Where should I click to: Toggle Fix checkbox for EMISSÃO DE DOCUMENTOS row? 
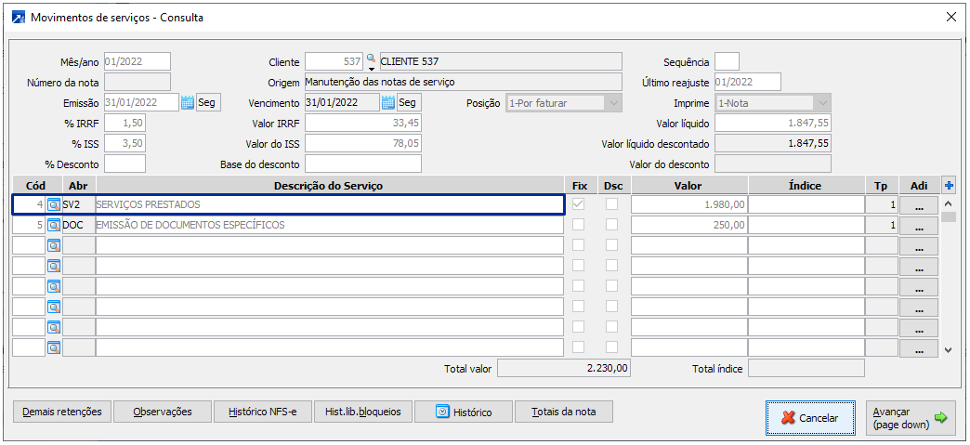(x=580, y=225)
